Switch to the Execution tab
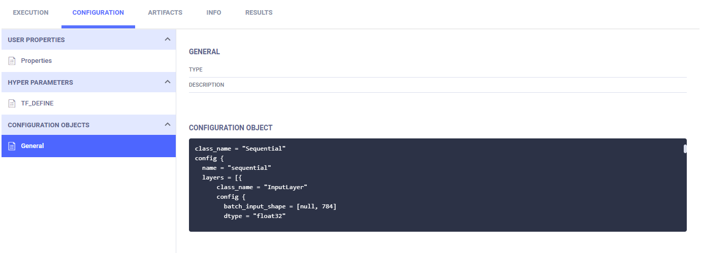 (x=30, y=13)
